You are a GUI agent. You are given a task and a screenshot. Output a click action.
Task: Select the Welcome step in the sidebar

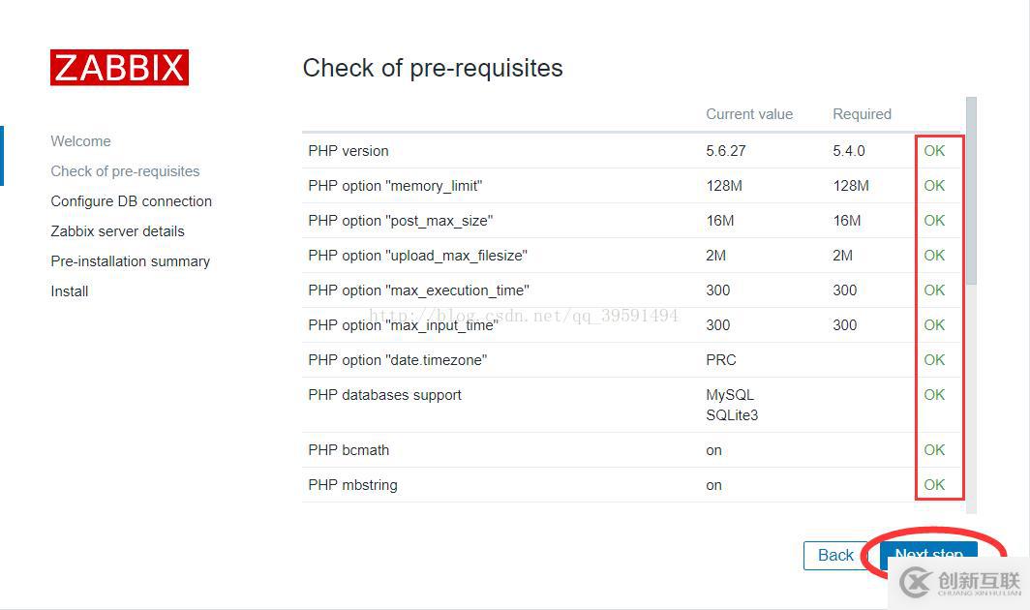click(x=80, y=140)
